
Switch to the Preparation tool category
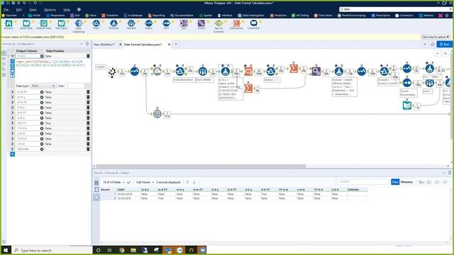[x=55, y=16]
